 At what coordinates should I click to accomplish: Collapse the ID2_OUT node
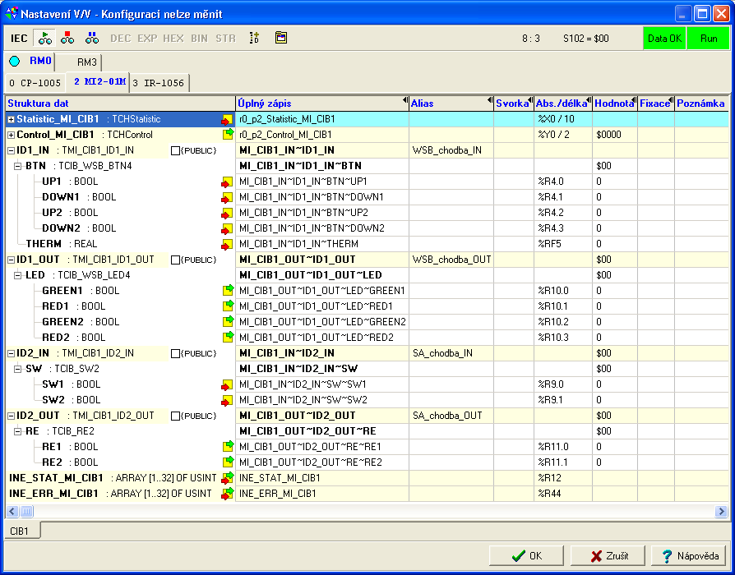[12, 416]
